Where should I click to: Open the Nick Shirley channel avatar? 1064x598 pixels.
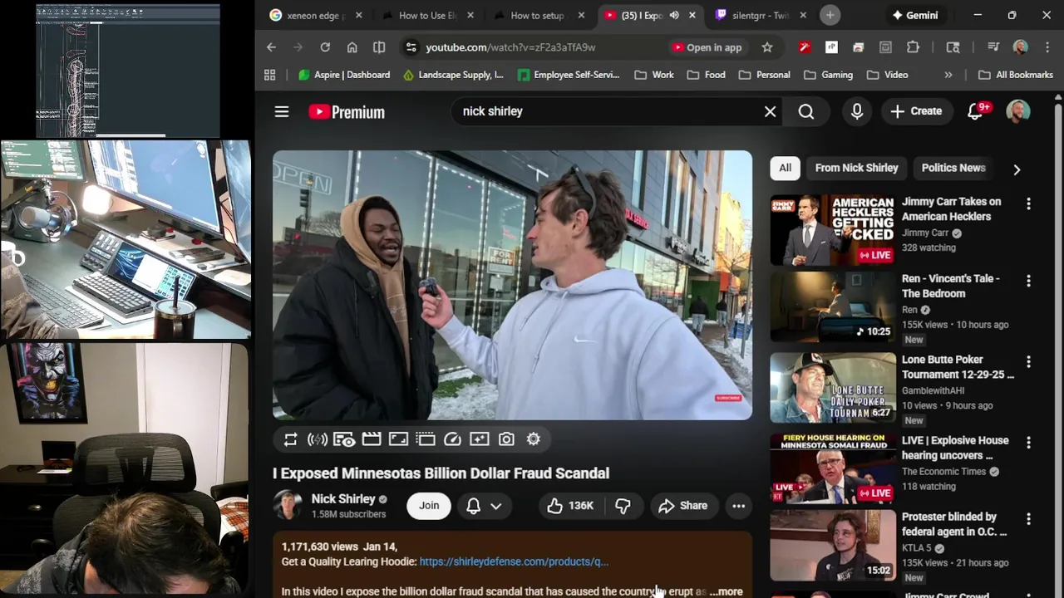[288, 506]
